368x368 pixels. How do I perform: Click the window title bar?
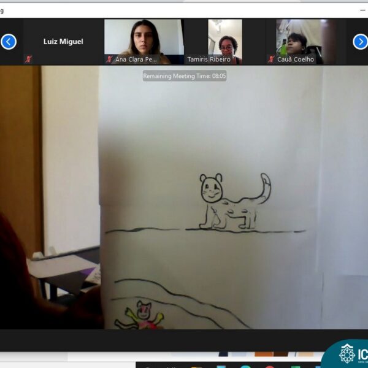[184, 10]
